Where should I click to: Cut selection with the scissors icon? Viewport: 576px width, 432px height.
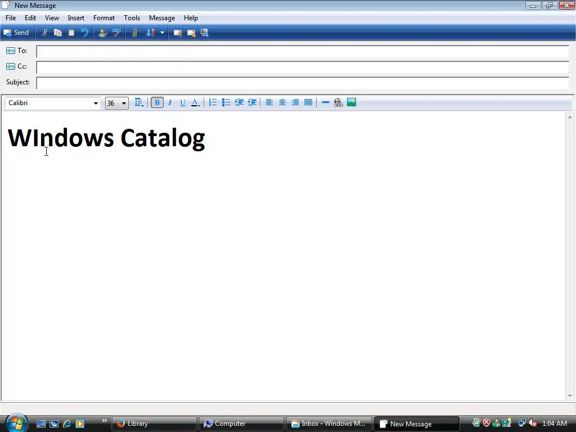[x=44, y=33]
